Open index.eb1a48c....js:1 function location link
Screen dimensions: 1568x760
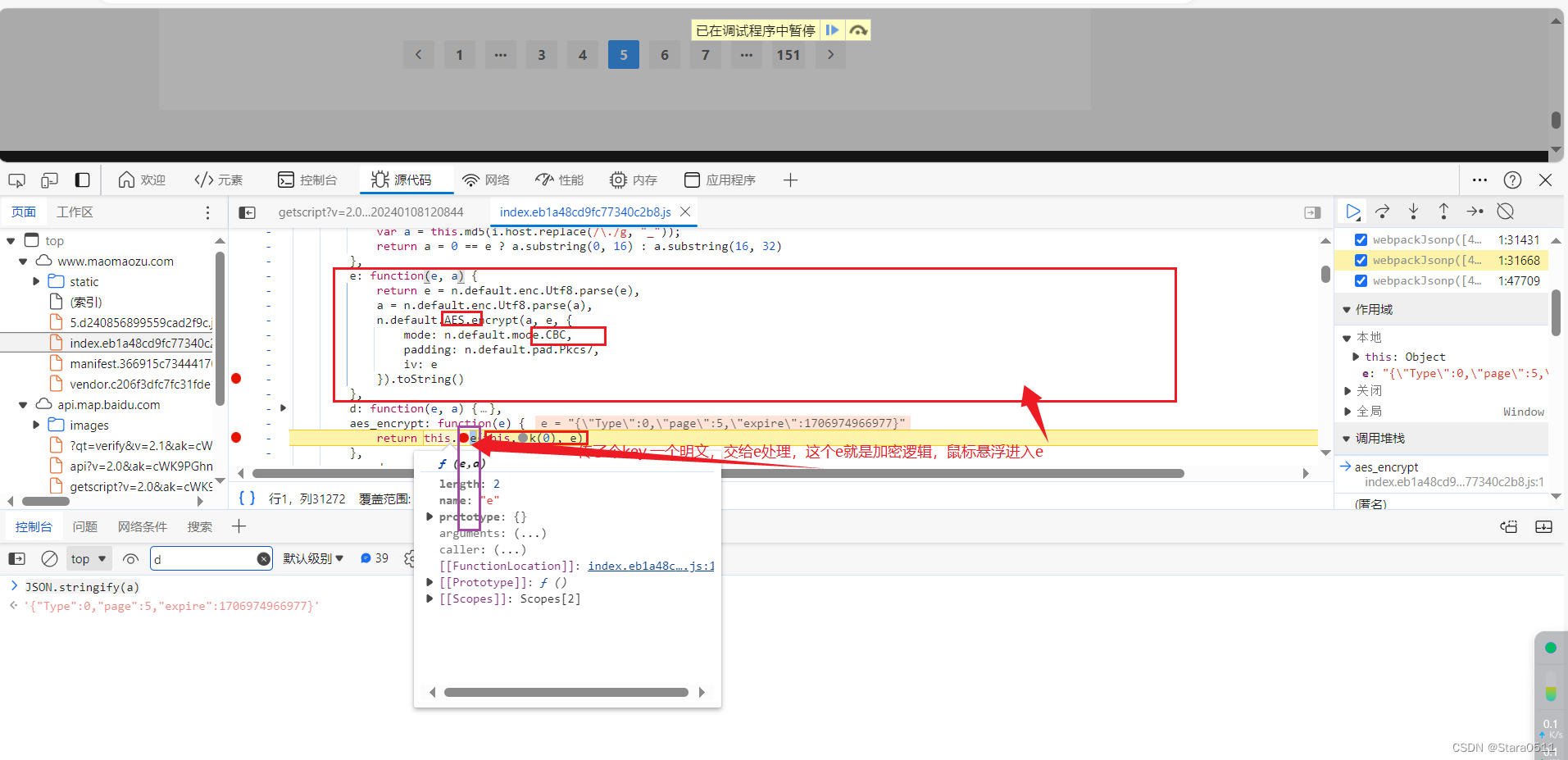651,566
